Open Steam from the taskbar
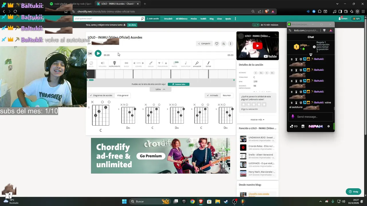This screenshot has width=367, height=206. point(226,201)
